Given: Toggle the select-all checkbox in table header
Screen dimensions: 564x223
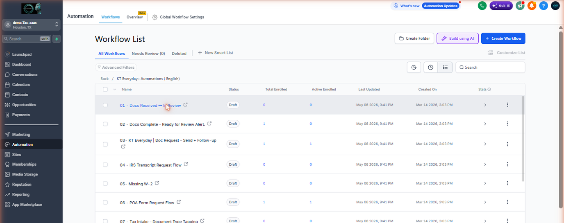Looking at the screenshot, I should click(105, 90).
